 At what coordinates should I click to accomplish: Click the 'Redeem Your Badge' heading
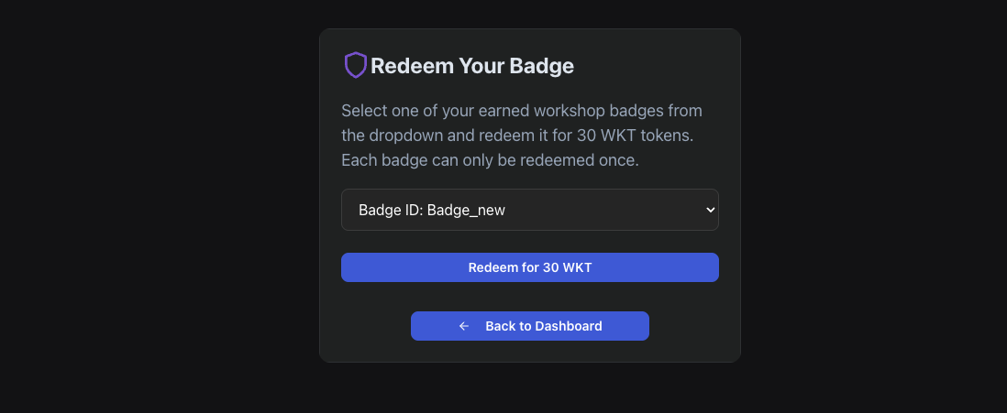(x=471, y=66)
